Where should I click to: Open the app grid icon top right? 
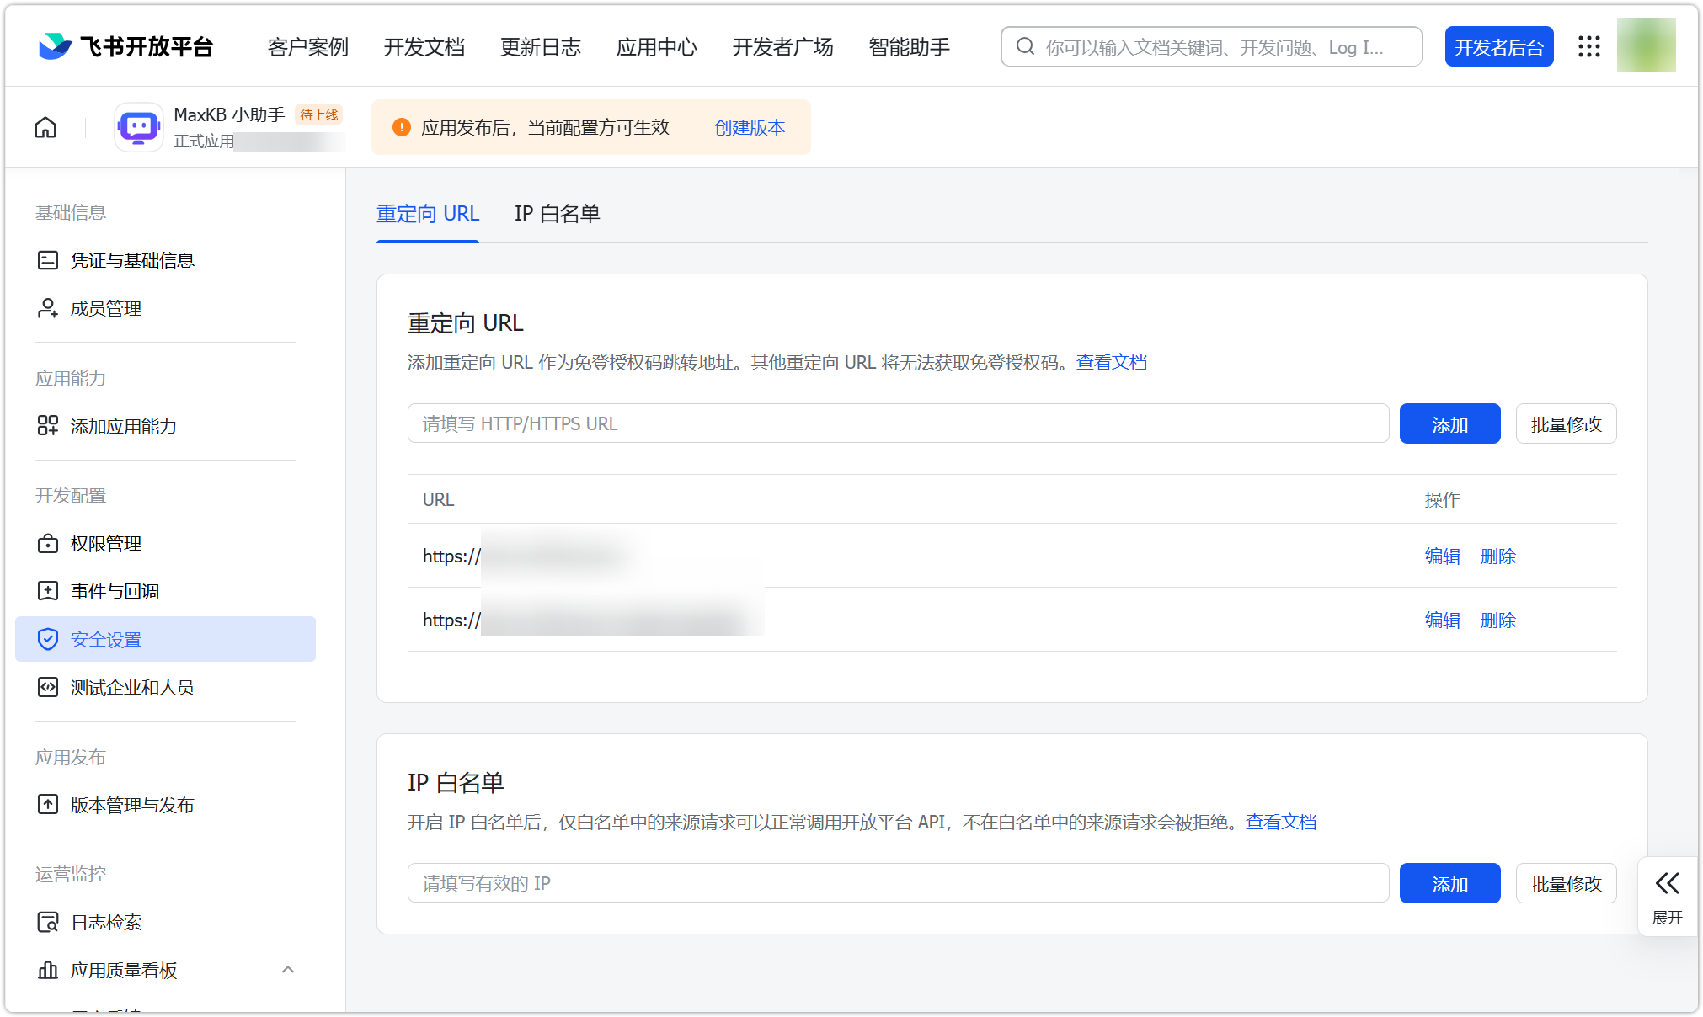pos(1589,46)
